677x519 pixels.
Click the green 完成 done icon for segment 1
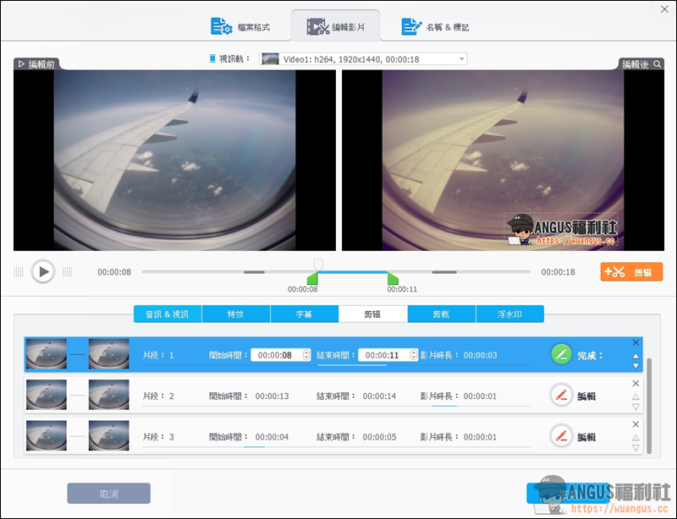click(561, 355)
